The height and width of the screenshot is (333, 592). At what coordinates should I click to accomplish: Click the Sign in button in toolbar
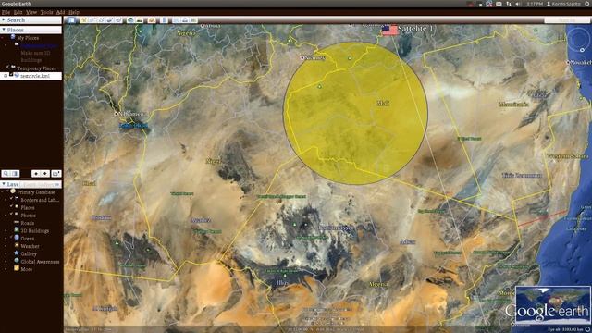point(567,20)
